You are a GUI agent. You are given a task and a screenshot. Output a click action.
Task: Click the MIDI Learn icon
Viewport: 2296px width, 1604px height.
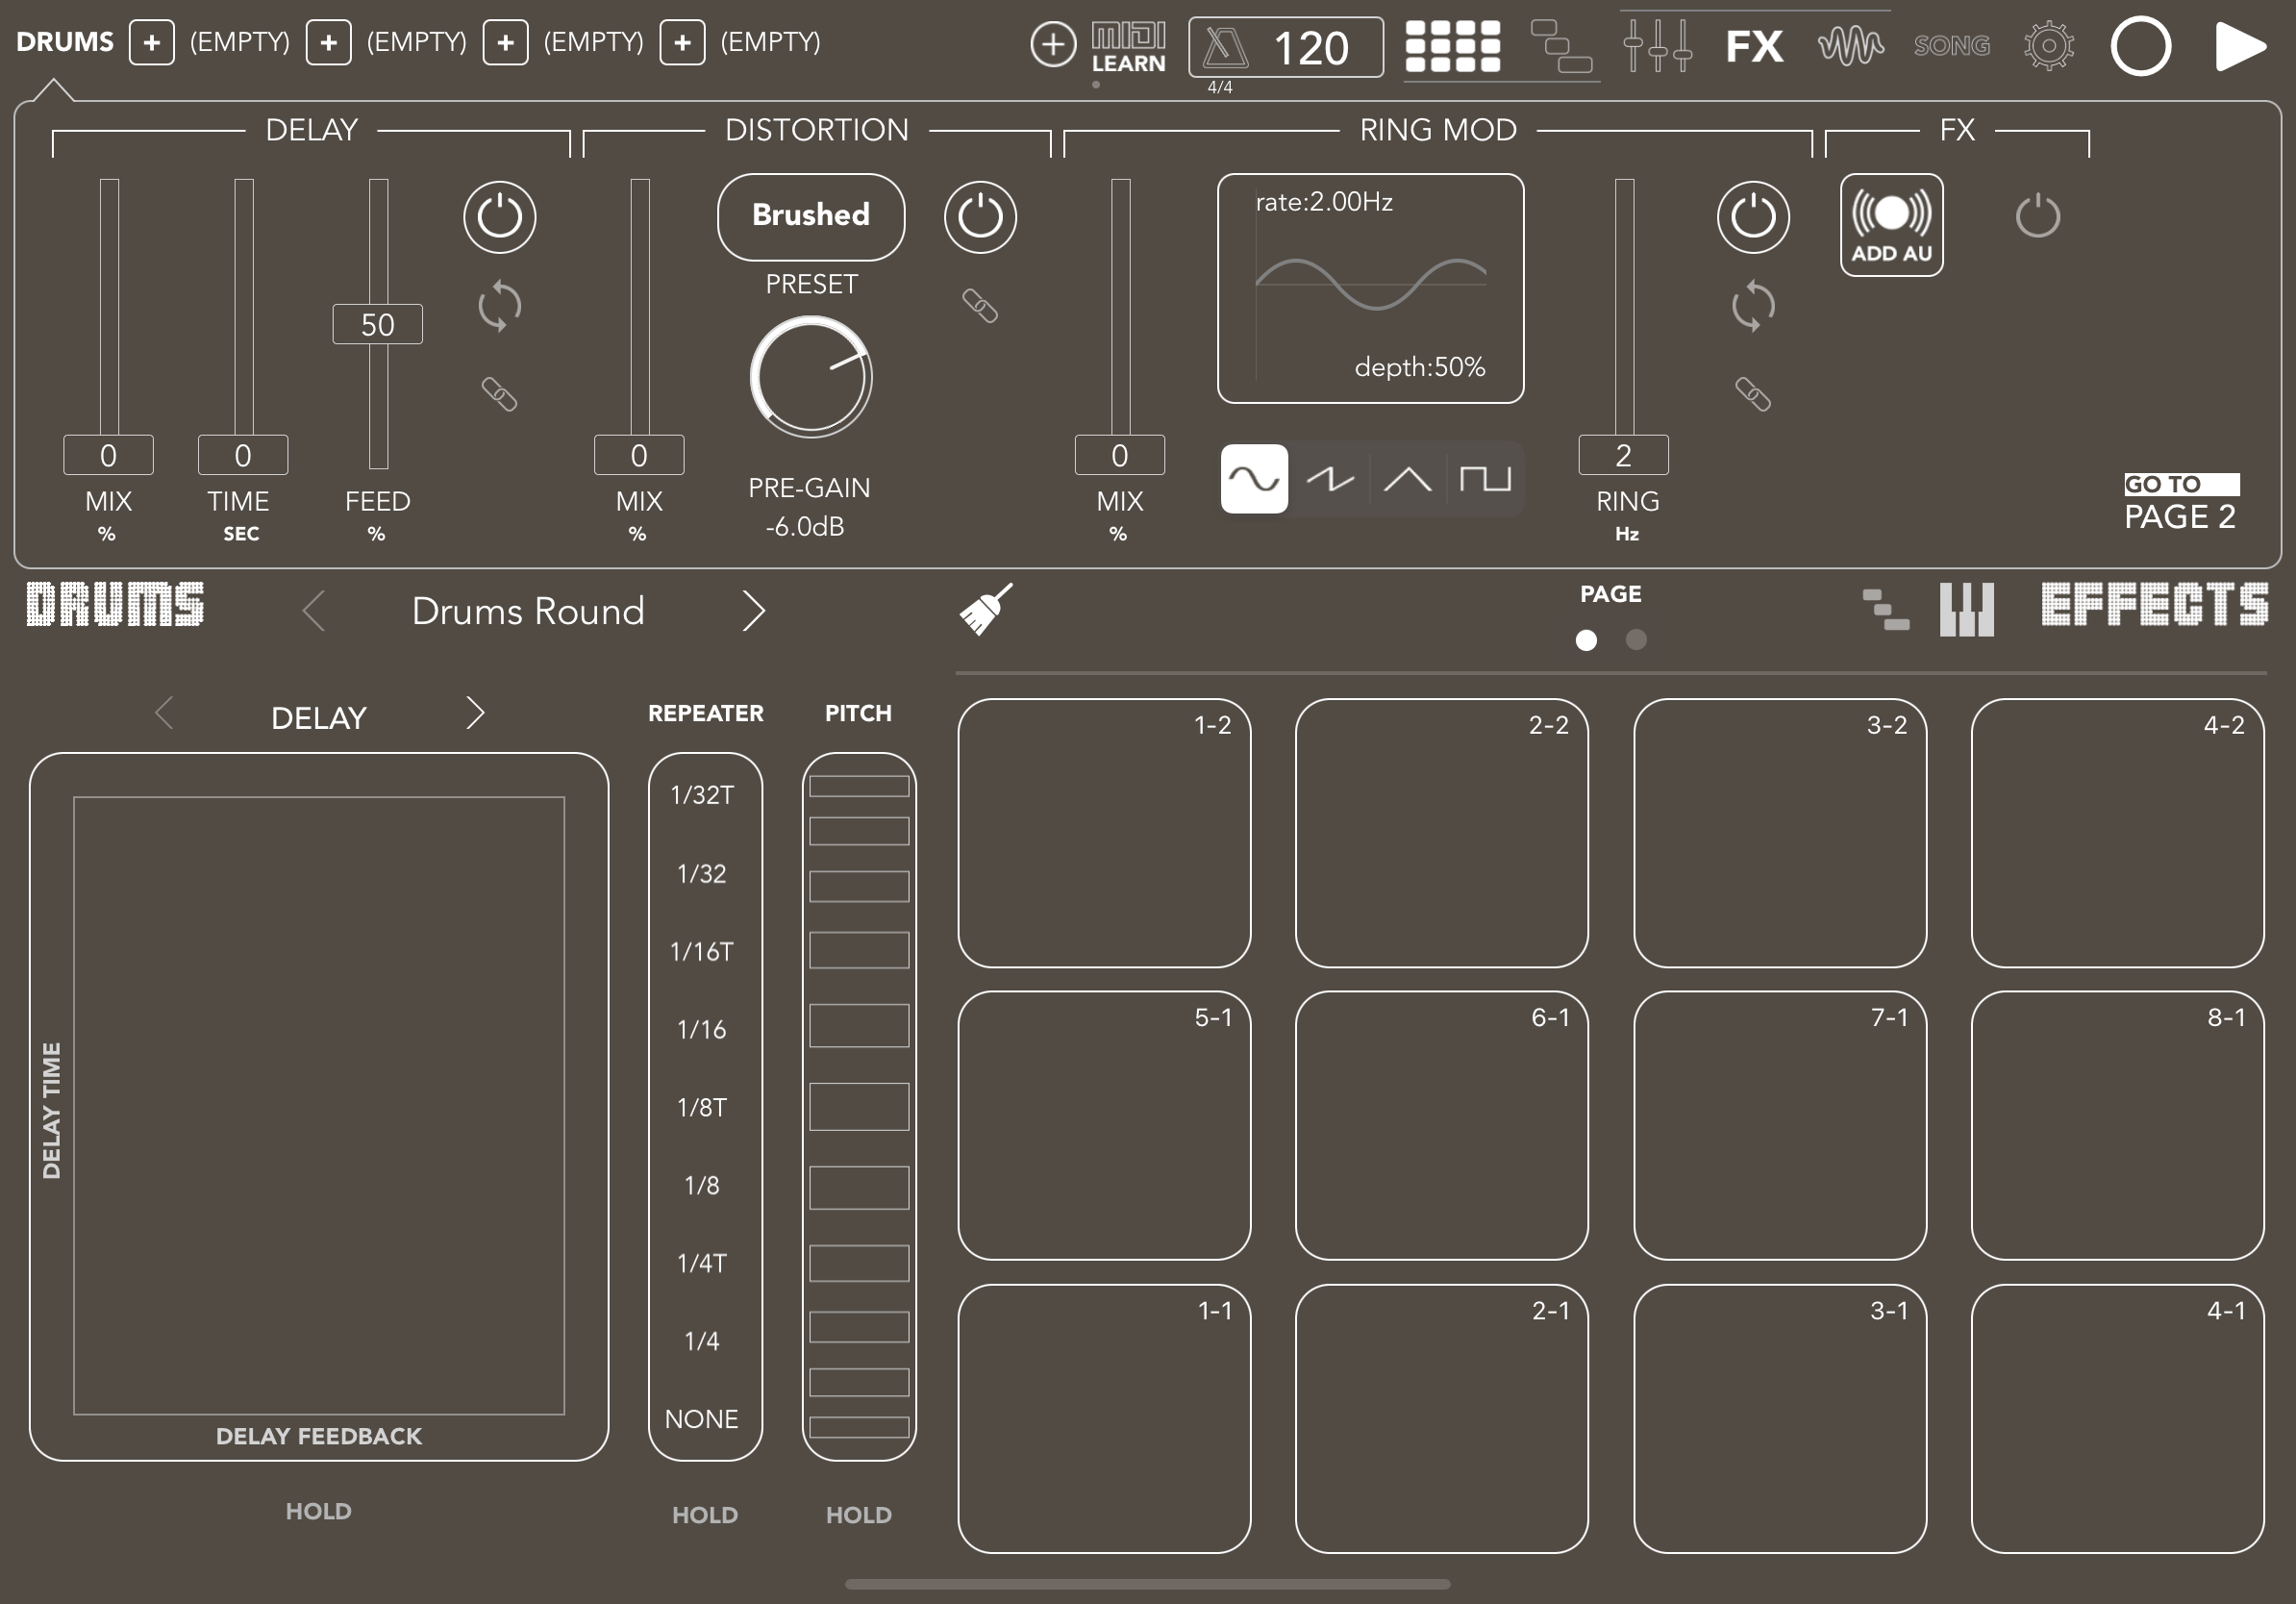[1128, 46]
